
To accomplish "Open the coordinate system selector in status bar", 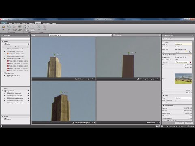I will (182, 127).
